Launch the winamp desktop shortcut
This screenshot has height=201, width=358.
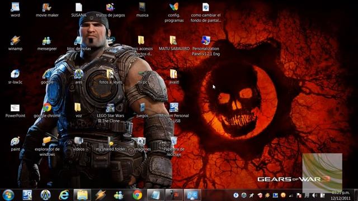pos(15,44)
